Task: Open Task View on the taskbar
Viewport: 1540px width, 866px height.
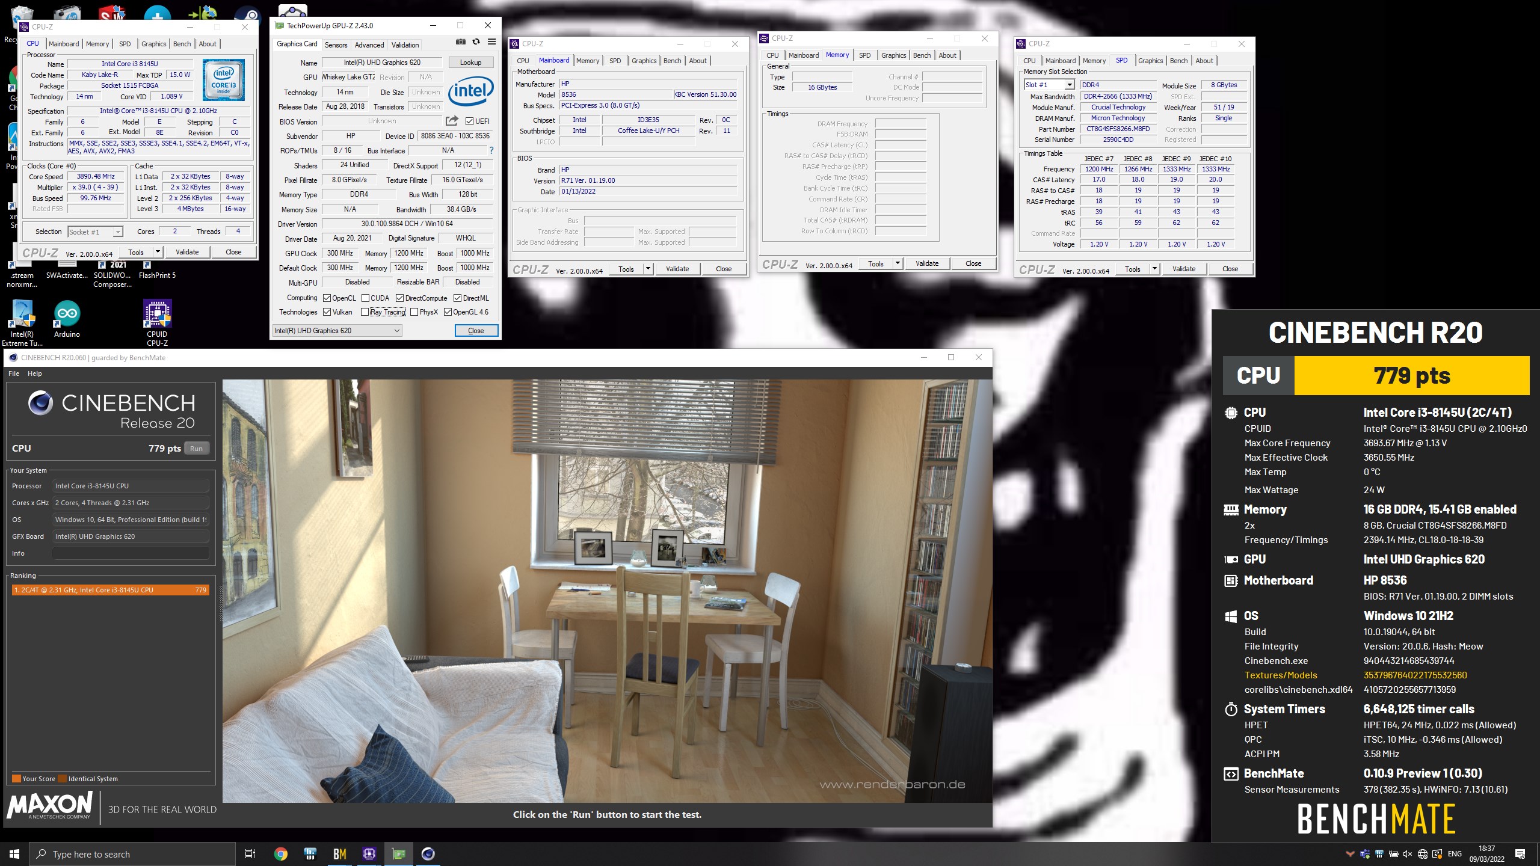Action: point(250,854)
